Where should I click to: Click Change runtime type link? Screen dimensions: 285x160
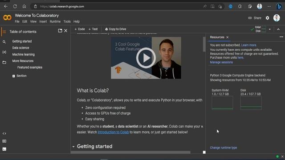(x=224, y=148)
